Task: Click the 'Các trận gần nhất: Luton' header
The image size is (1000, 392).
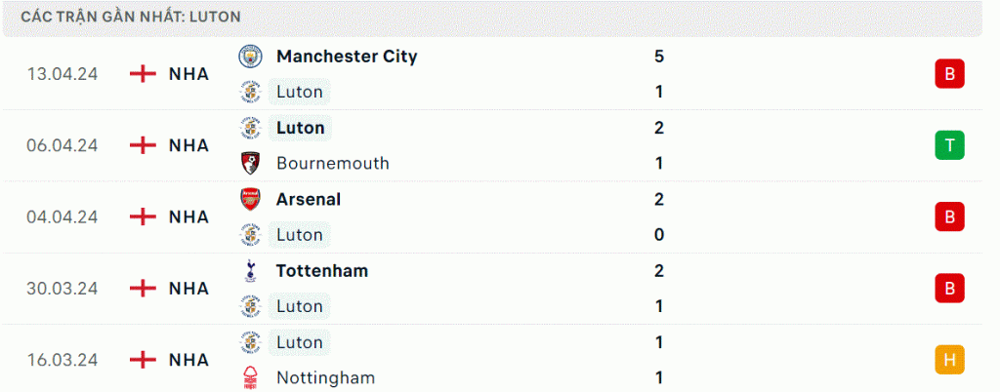Action: (x=131, y=18)
